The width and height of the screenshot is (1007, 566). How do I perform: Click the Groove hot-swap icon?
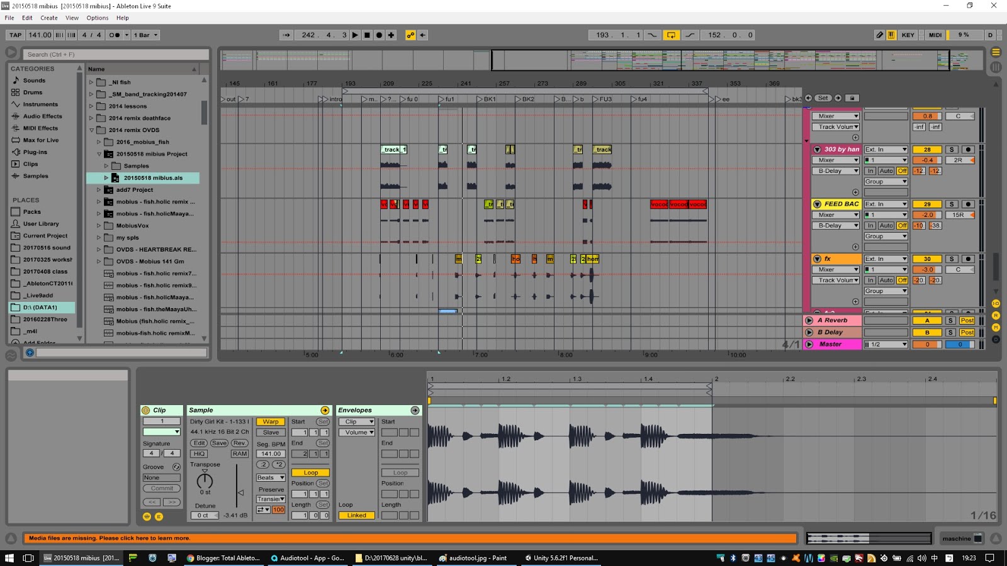point(176,467)
